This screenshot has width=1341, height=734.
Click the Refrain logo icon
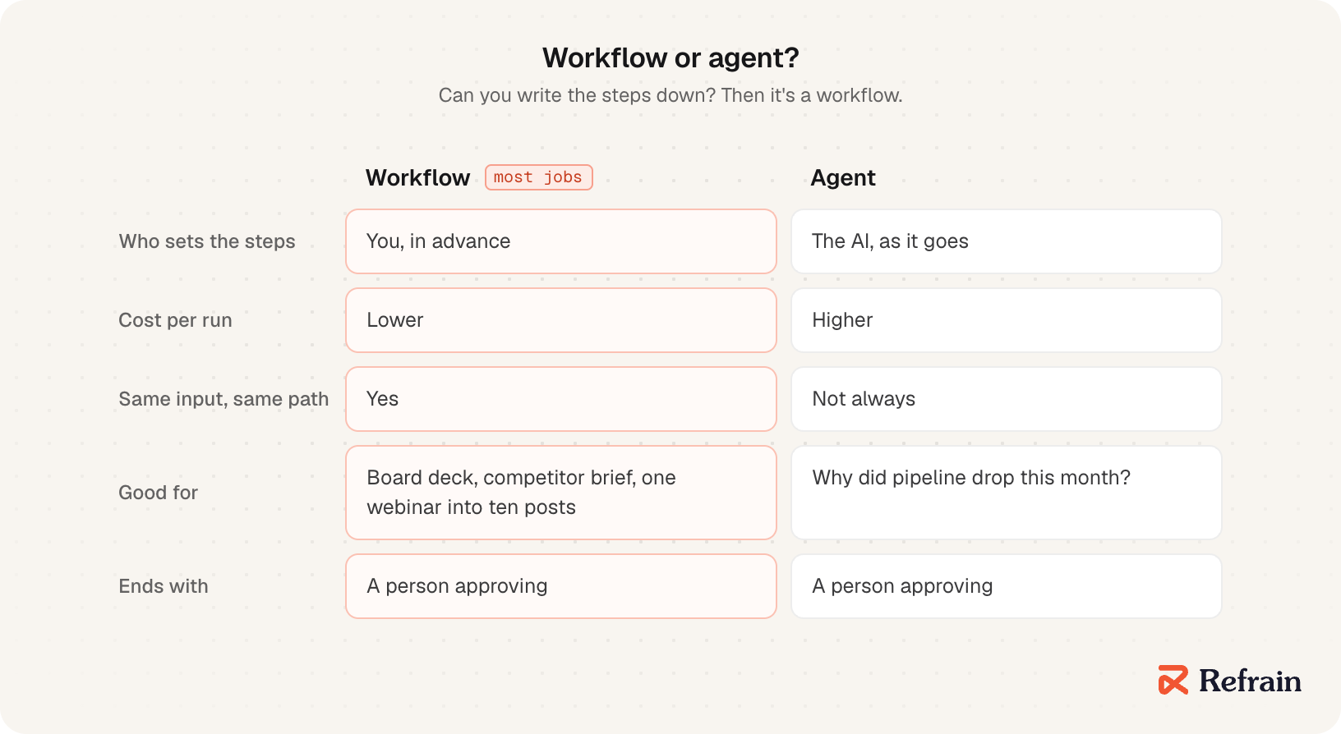click(1173, 680)
